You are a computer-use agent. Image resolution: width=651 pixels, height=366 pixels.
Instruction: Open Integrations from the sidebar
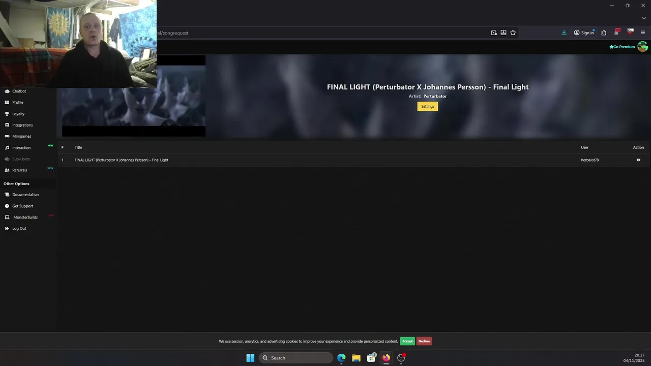22,125
